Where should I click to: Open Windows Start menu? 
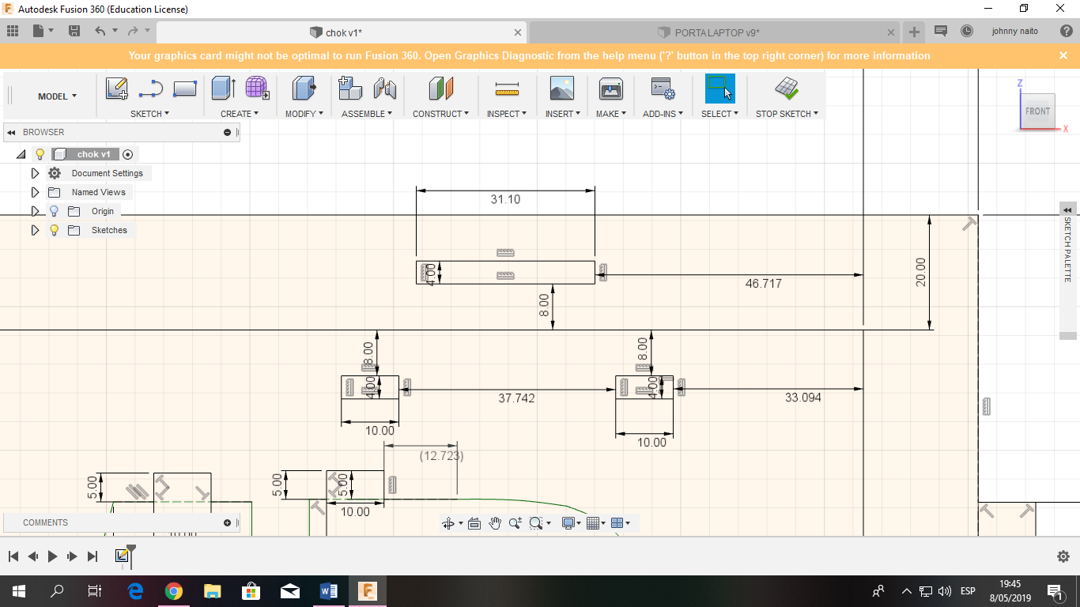tap(18, 591)
